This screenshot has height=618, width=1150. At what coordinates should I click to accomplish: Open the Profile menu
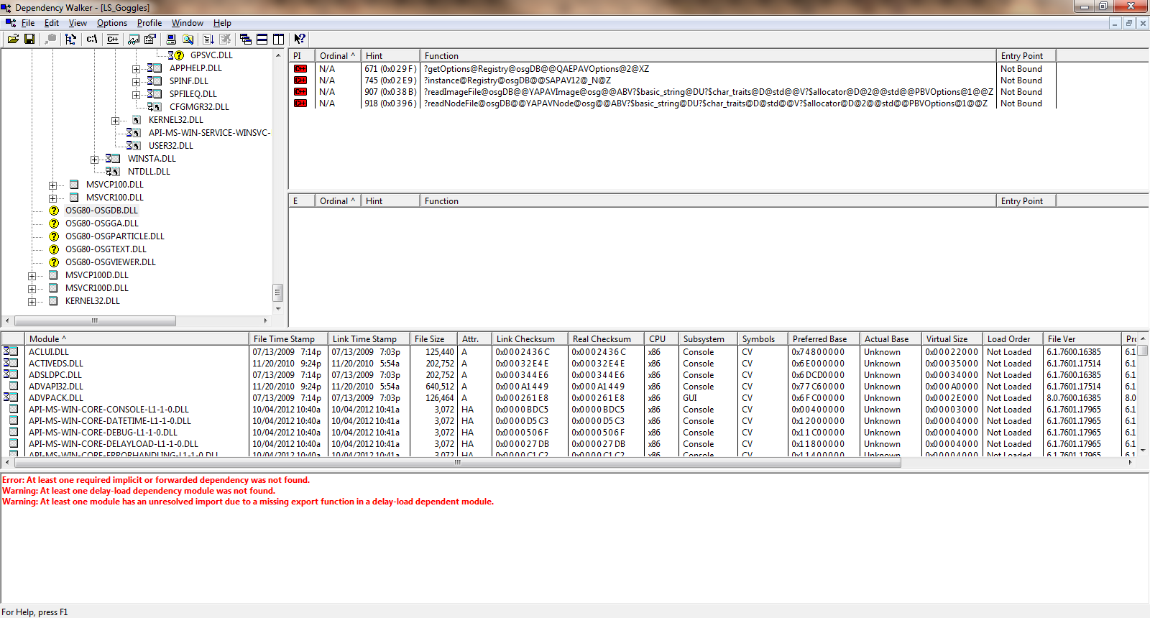[149, 23]
